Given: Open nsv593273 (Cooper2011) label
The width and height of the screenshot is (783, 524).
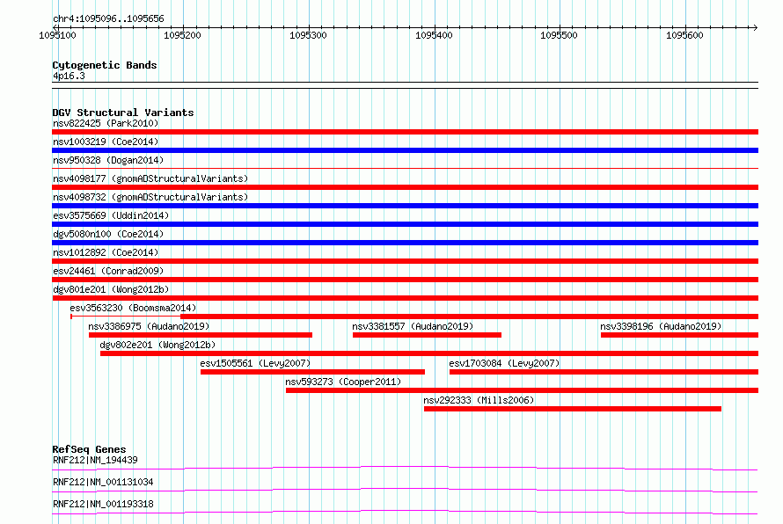Looking at the screenshot, I should point(343,382).
